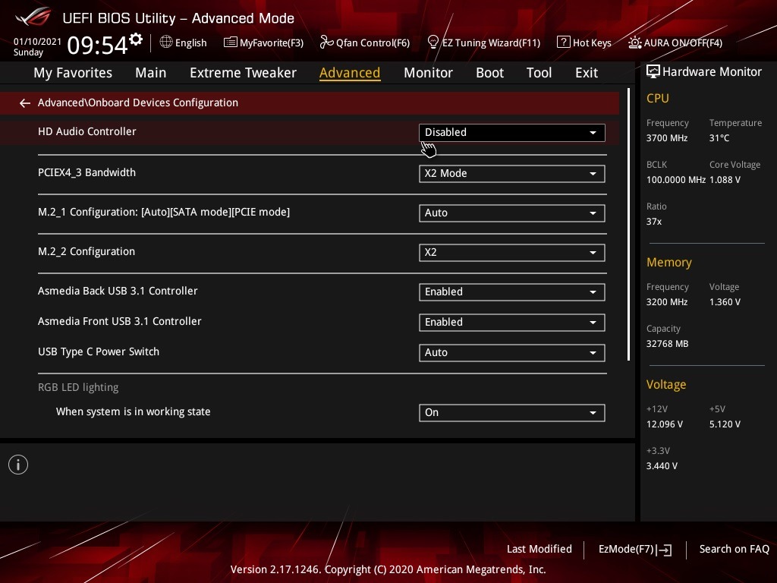Click the globe language icon
Screen dimensions: 777x583
pos(166,43)
